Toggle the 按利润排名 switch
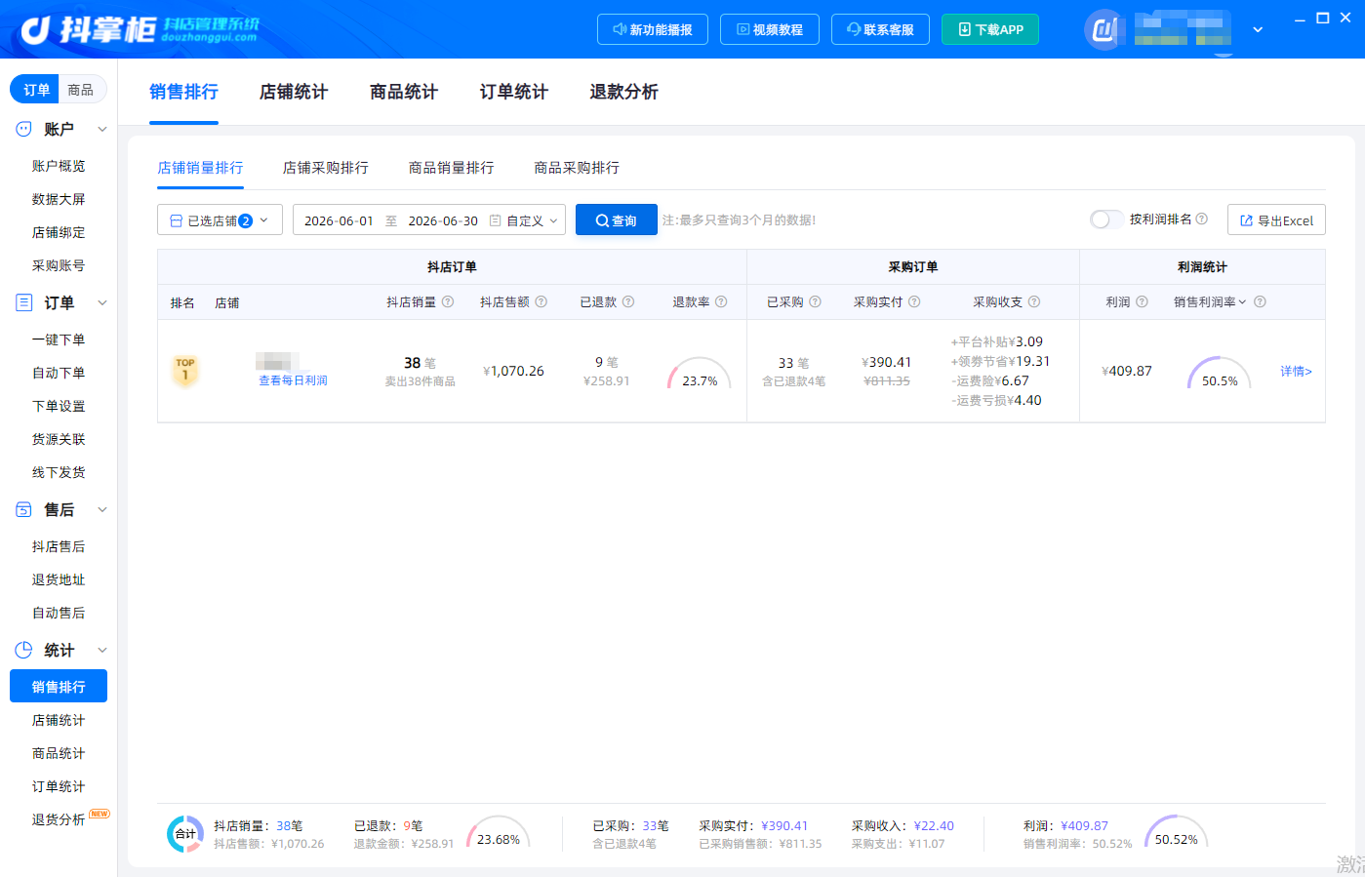 [x=1106, y=219]
